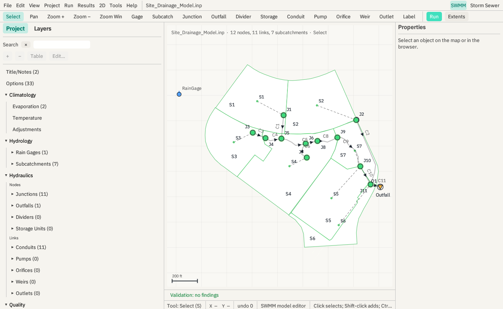Select junction node J1 on the map

pyautogui.click(x=283, y=115)
